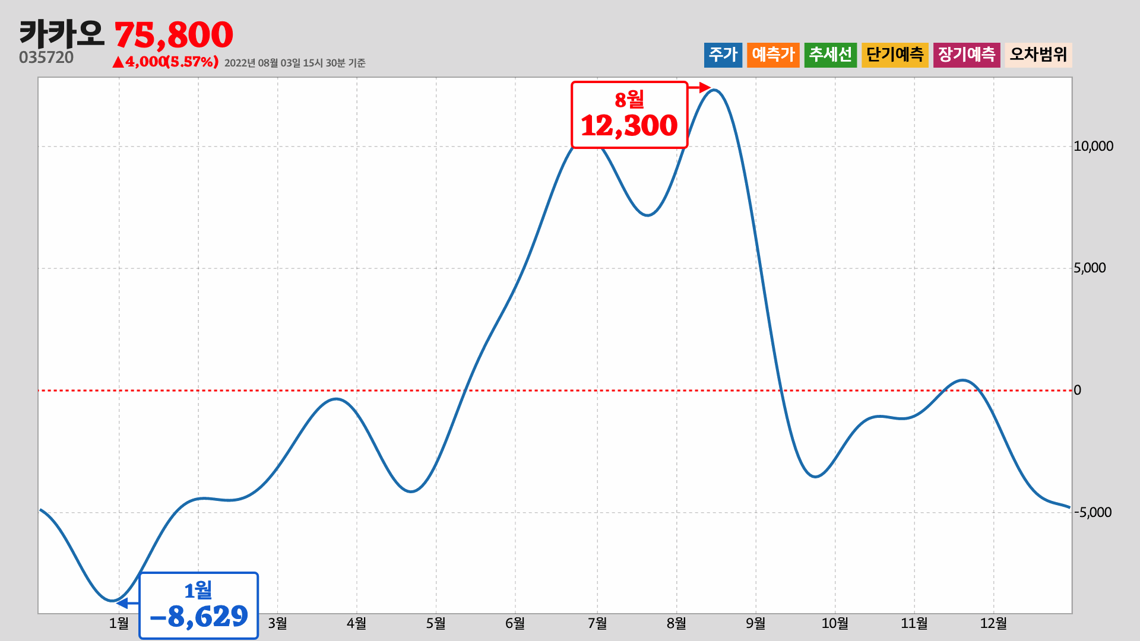
Task: Click the 7월 x-axis label
Action: [x=597, y=623]
